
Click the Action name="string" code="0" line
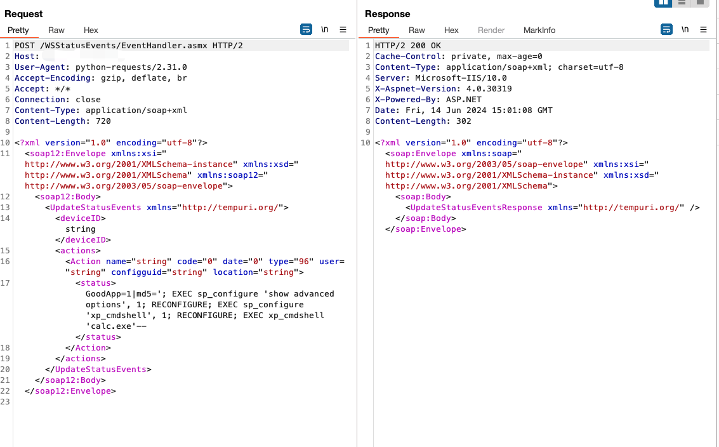205,261
